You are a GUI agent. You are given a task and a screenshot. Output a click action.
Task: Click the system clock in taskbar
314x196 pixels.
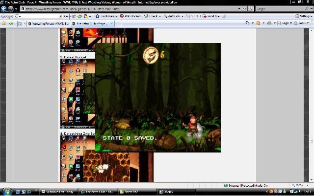[x=307, y=192]
